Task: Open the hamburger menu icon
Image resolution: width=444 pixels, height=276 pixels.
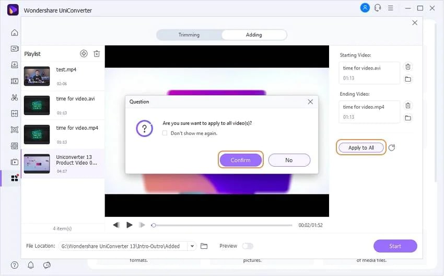Action: pyautogui.click(x=391, y=8)
